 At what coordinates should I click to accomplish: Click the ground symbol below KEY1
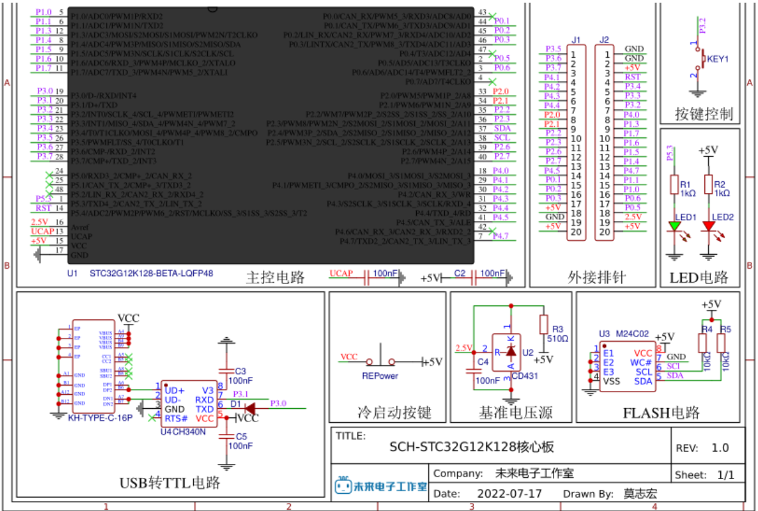pos(697,94)
